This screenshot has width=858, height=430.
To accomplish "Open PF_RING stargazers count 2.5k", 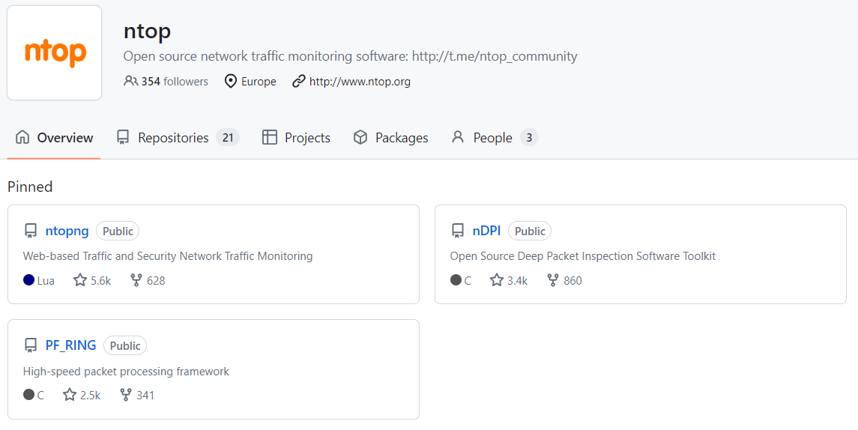I will (x=90, y=395).
